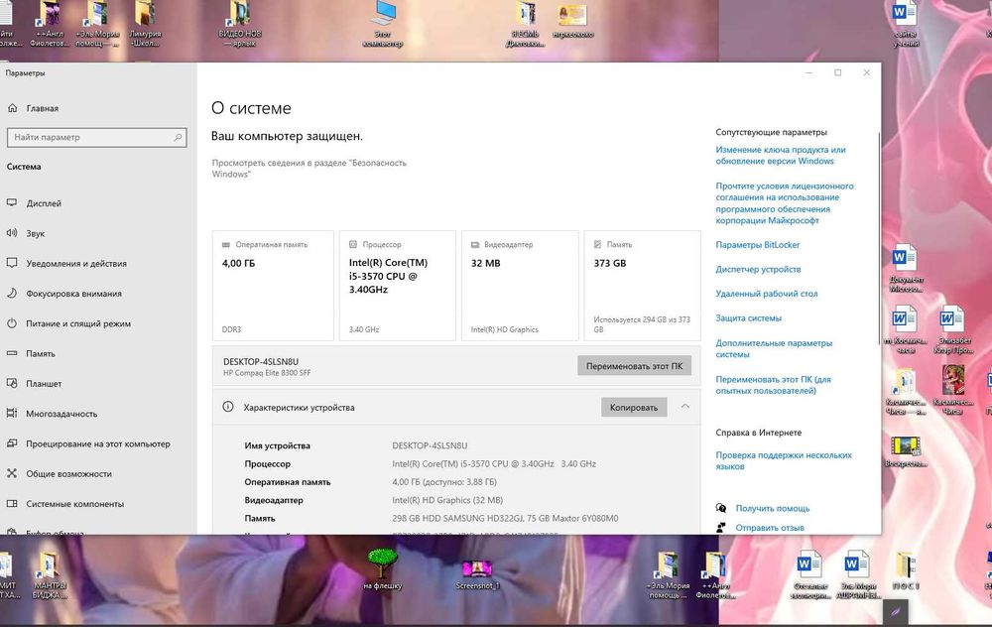992x627 pixels.
Task: Click the search magnifier in Найти параметр
Action: [178, 137]
